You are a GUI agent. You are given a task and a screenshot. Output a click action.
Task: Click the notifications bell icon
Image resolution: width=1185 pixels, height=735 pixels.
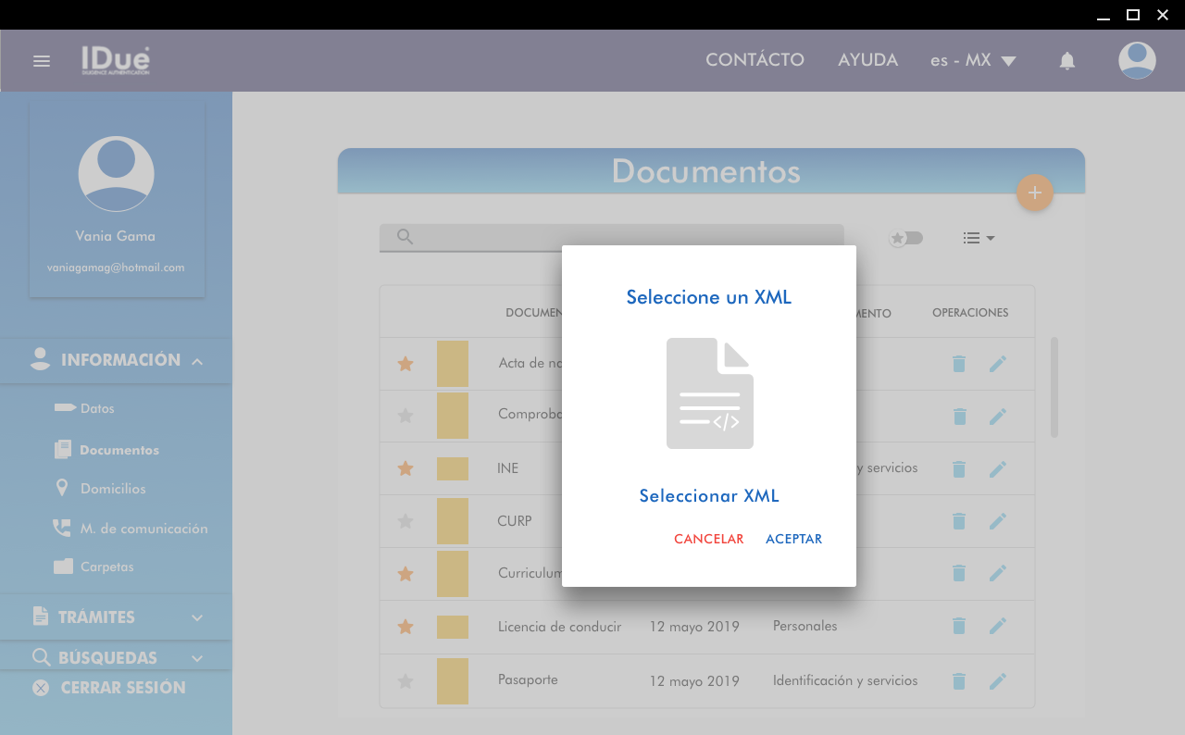pyautogui.click(x=1066, y=61)
